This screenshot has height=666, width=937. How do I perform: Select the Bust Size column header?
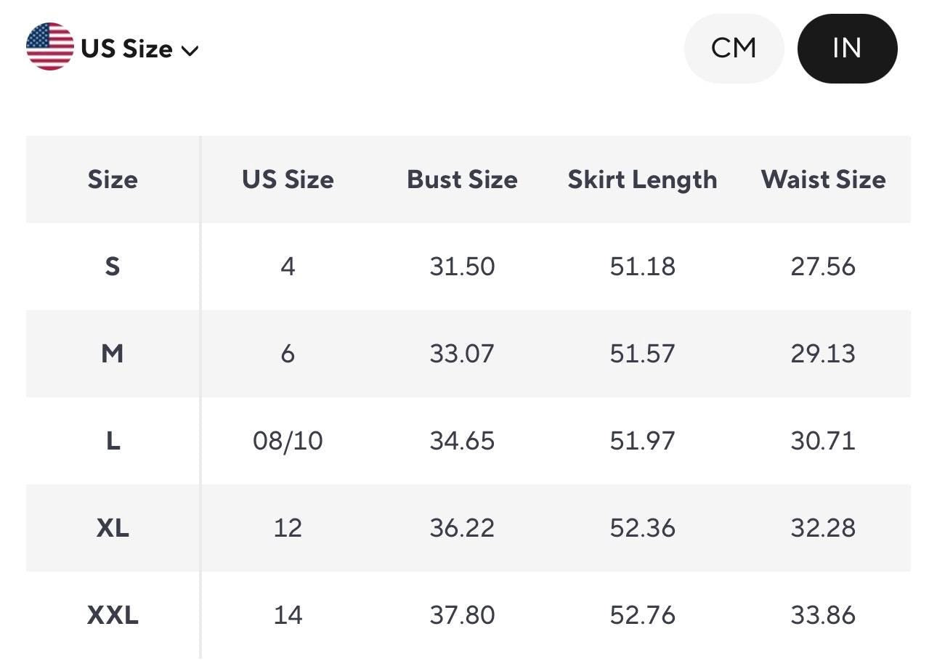pyautogui.click(x=462, y=179)
